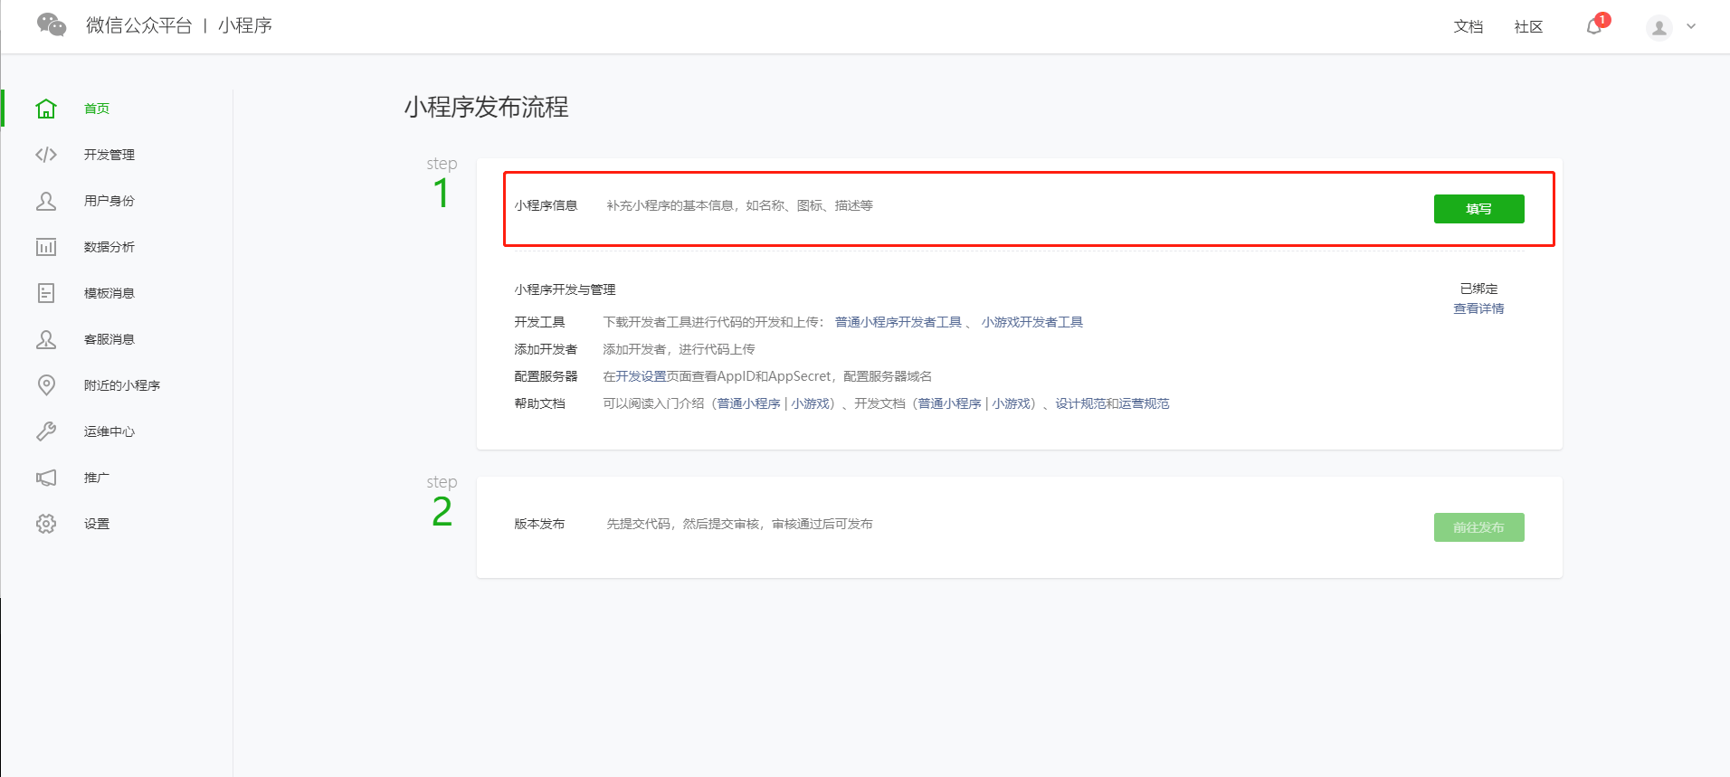Select 客服消息 in the sidebar
The width and height of the screenshot is (1730, 777).
109,339
